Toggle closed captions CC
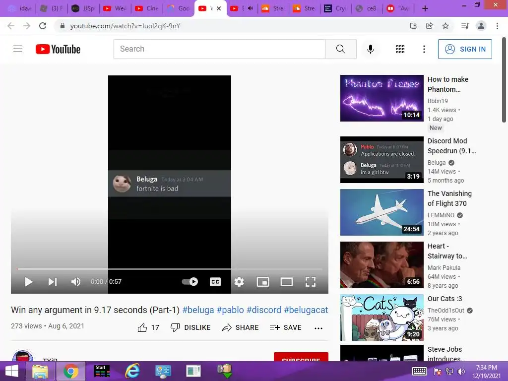 pyautogui.click(x=215, y=282)
